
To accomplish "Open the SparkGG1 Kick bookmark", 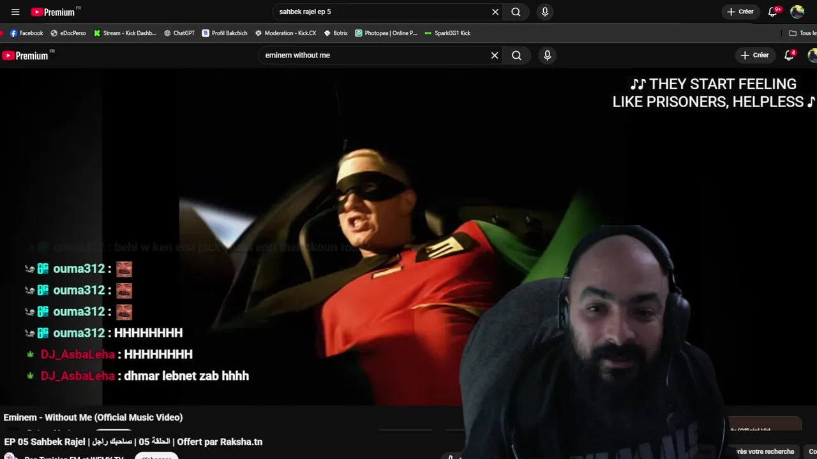I will pyautogui.click(x=447, y=33).
